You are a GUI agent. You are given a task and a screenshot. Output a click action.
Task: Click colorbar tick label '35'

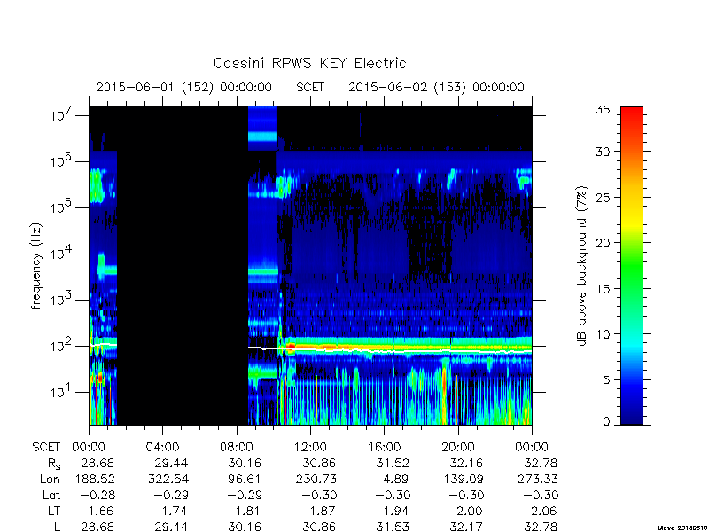tap(603, 110)
